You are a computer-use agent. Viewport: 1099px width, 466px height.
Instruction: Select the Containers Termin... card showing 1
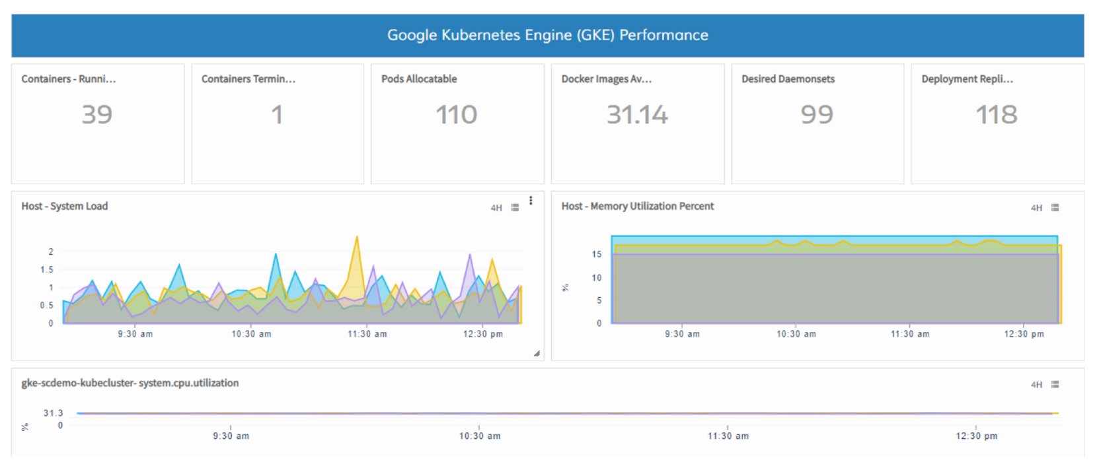[278, 123]
